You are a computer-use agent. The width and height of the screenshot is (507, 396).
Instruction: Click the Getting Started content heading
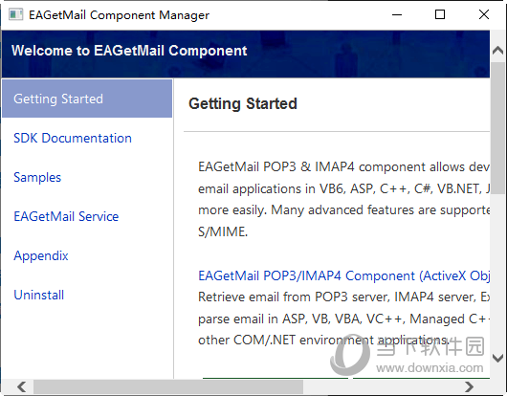(243, 103)
